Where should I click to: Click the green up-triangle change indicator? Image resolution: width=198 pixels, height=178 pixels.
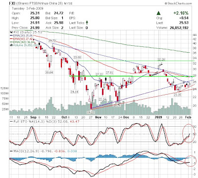tap(158, 13)
